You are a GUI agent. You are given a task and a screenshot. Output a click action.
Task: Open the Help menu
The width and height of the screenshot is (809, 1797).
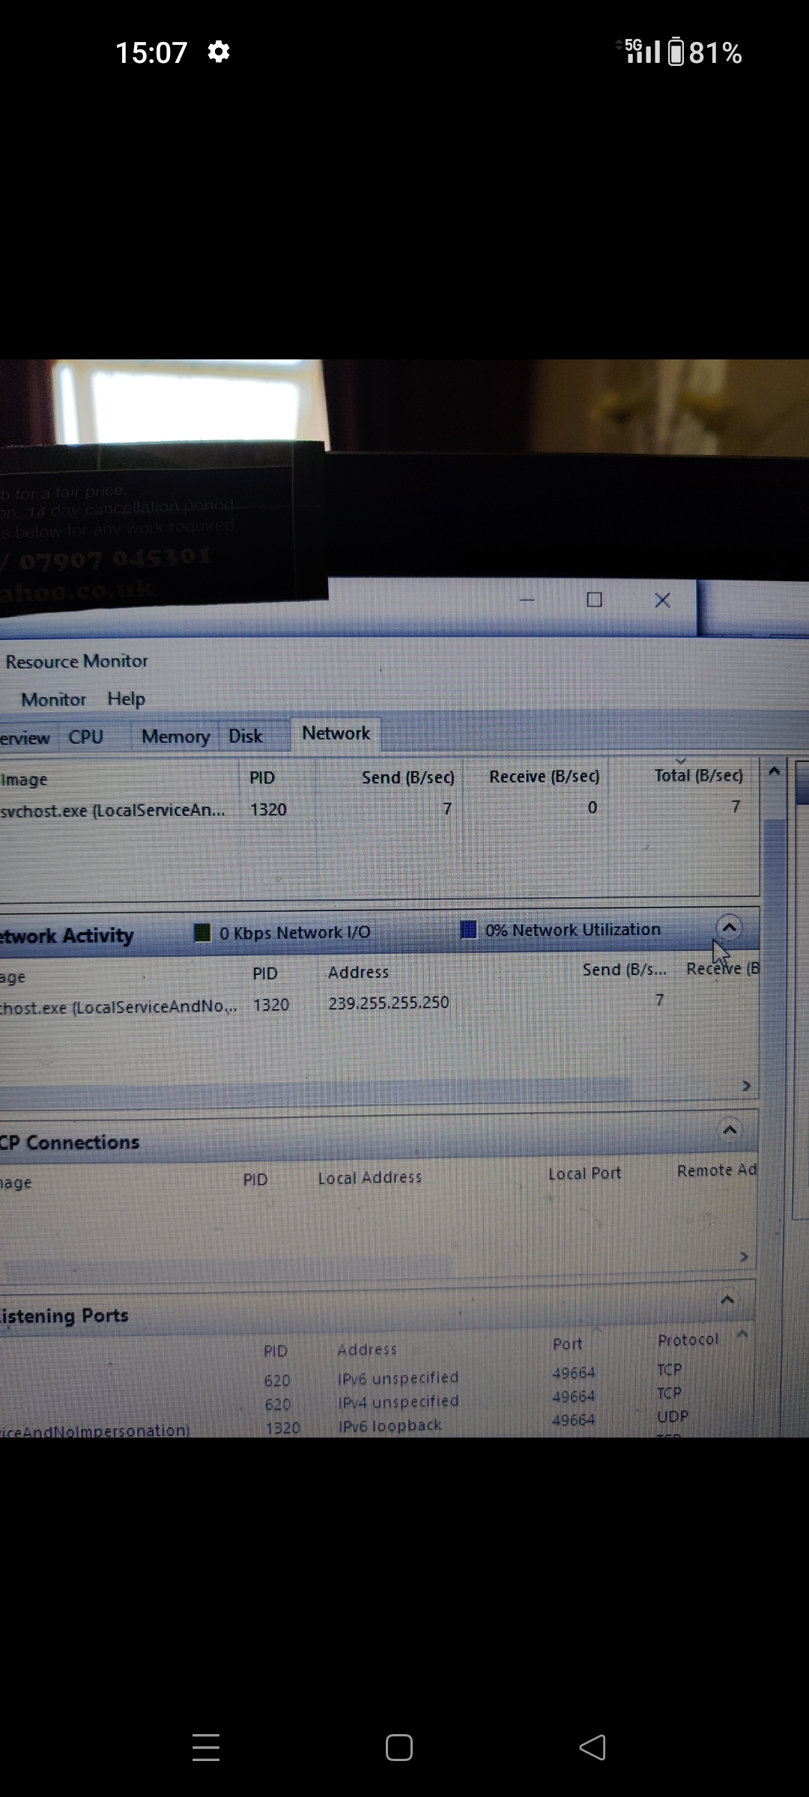[126, 699]
